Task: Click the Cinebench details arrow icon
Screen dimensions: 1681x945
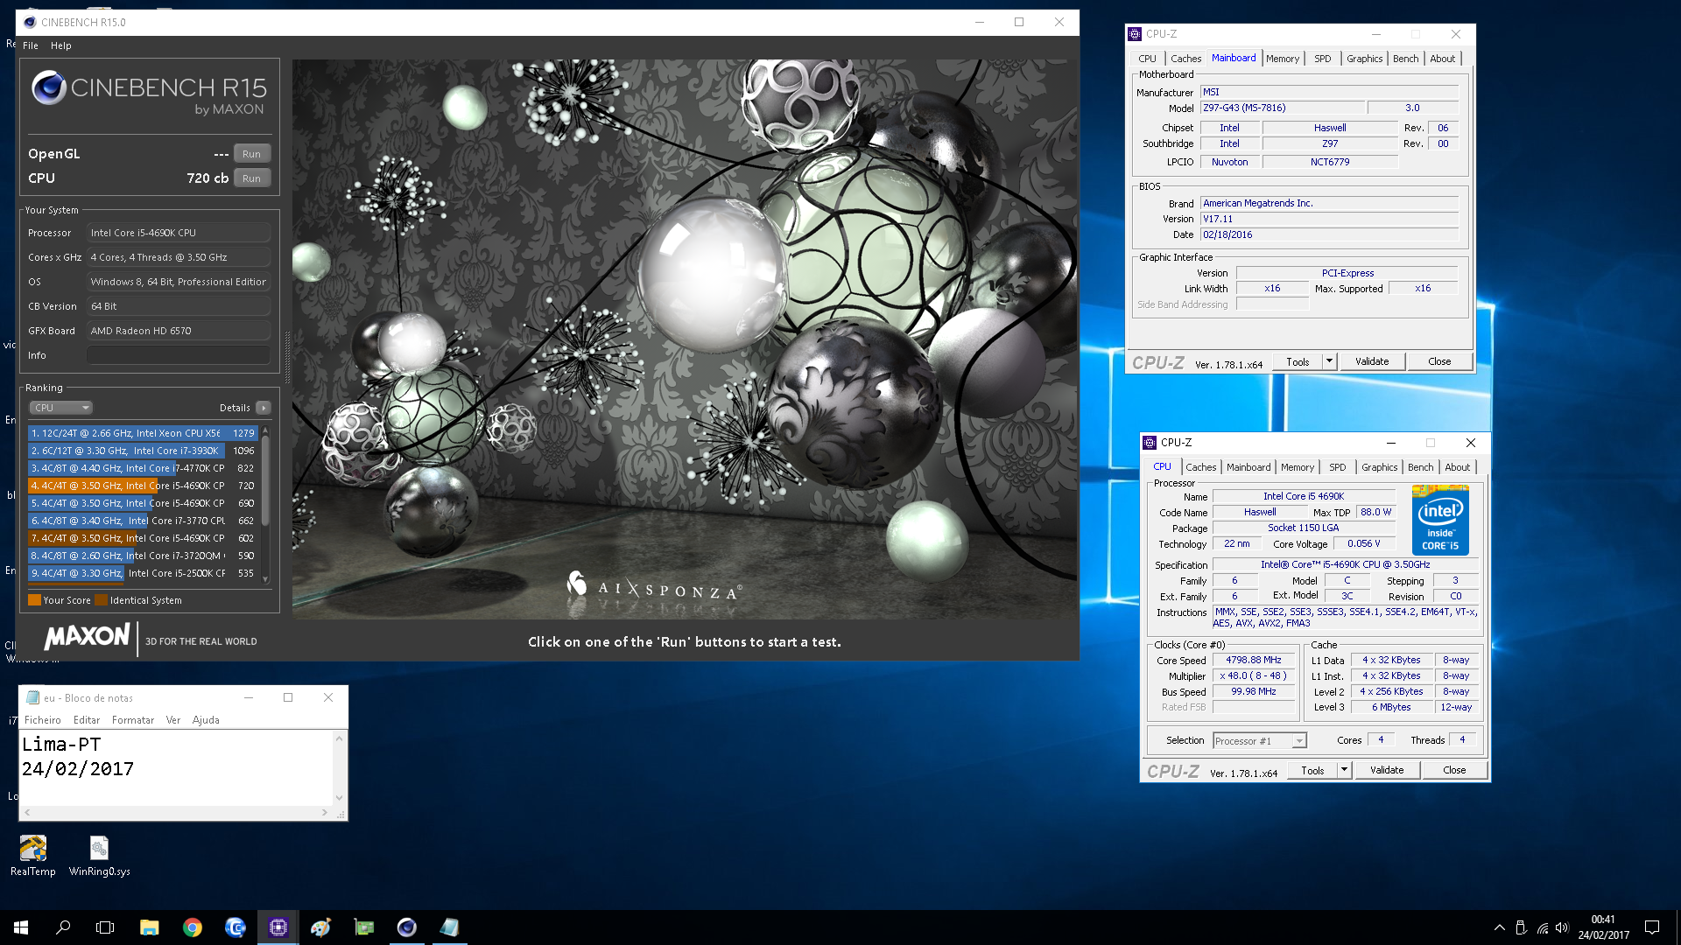Action: pyautogui.click(x=264, y=408)
